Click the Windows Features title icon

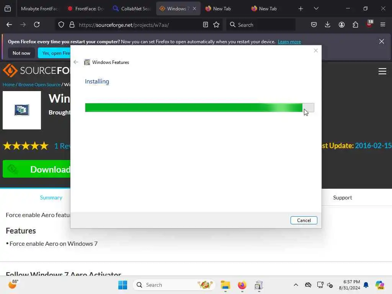(x=87, y=62)
